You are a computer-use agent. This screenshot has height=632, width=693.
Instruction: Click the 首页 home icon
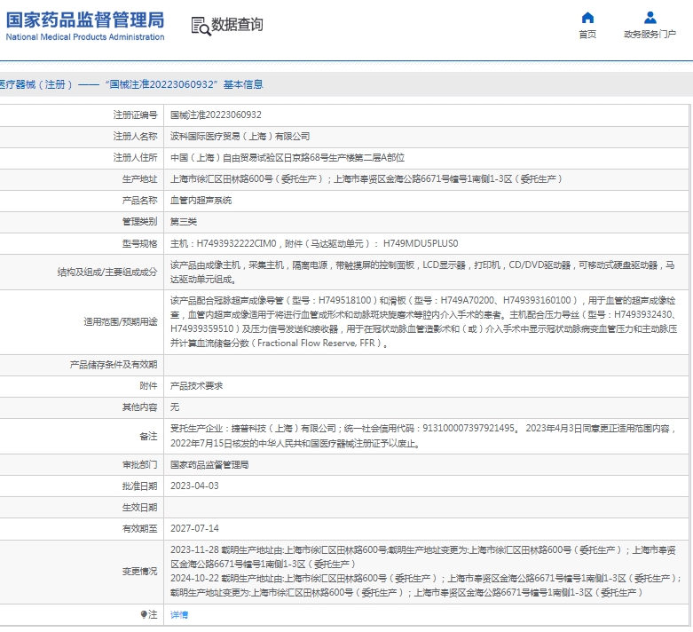587,18
